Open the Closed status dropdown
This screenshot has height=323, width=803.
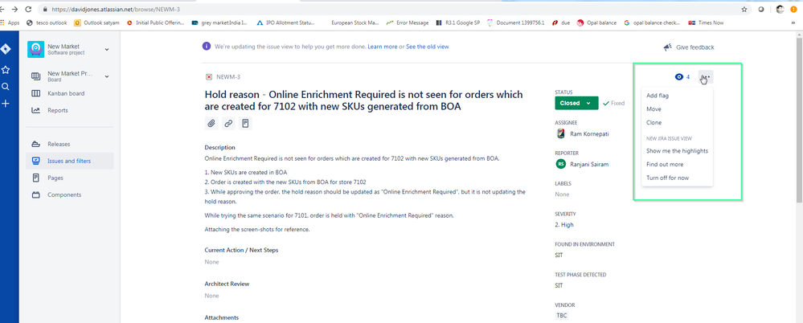point(576,103)
